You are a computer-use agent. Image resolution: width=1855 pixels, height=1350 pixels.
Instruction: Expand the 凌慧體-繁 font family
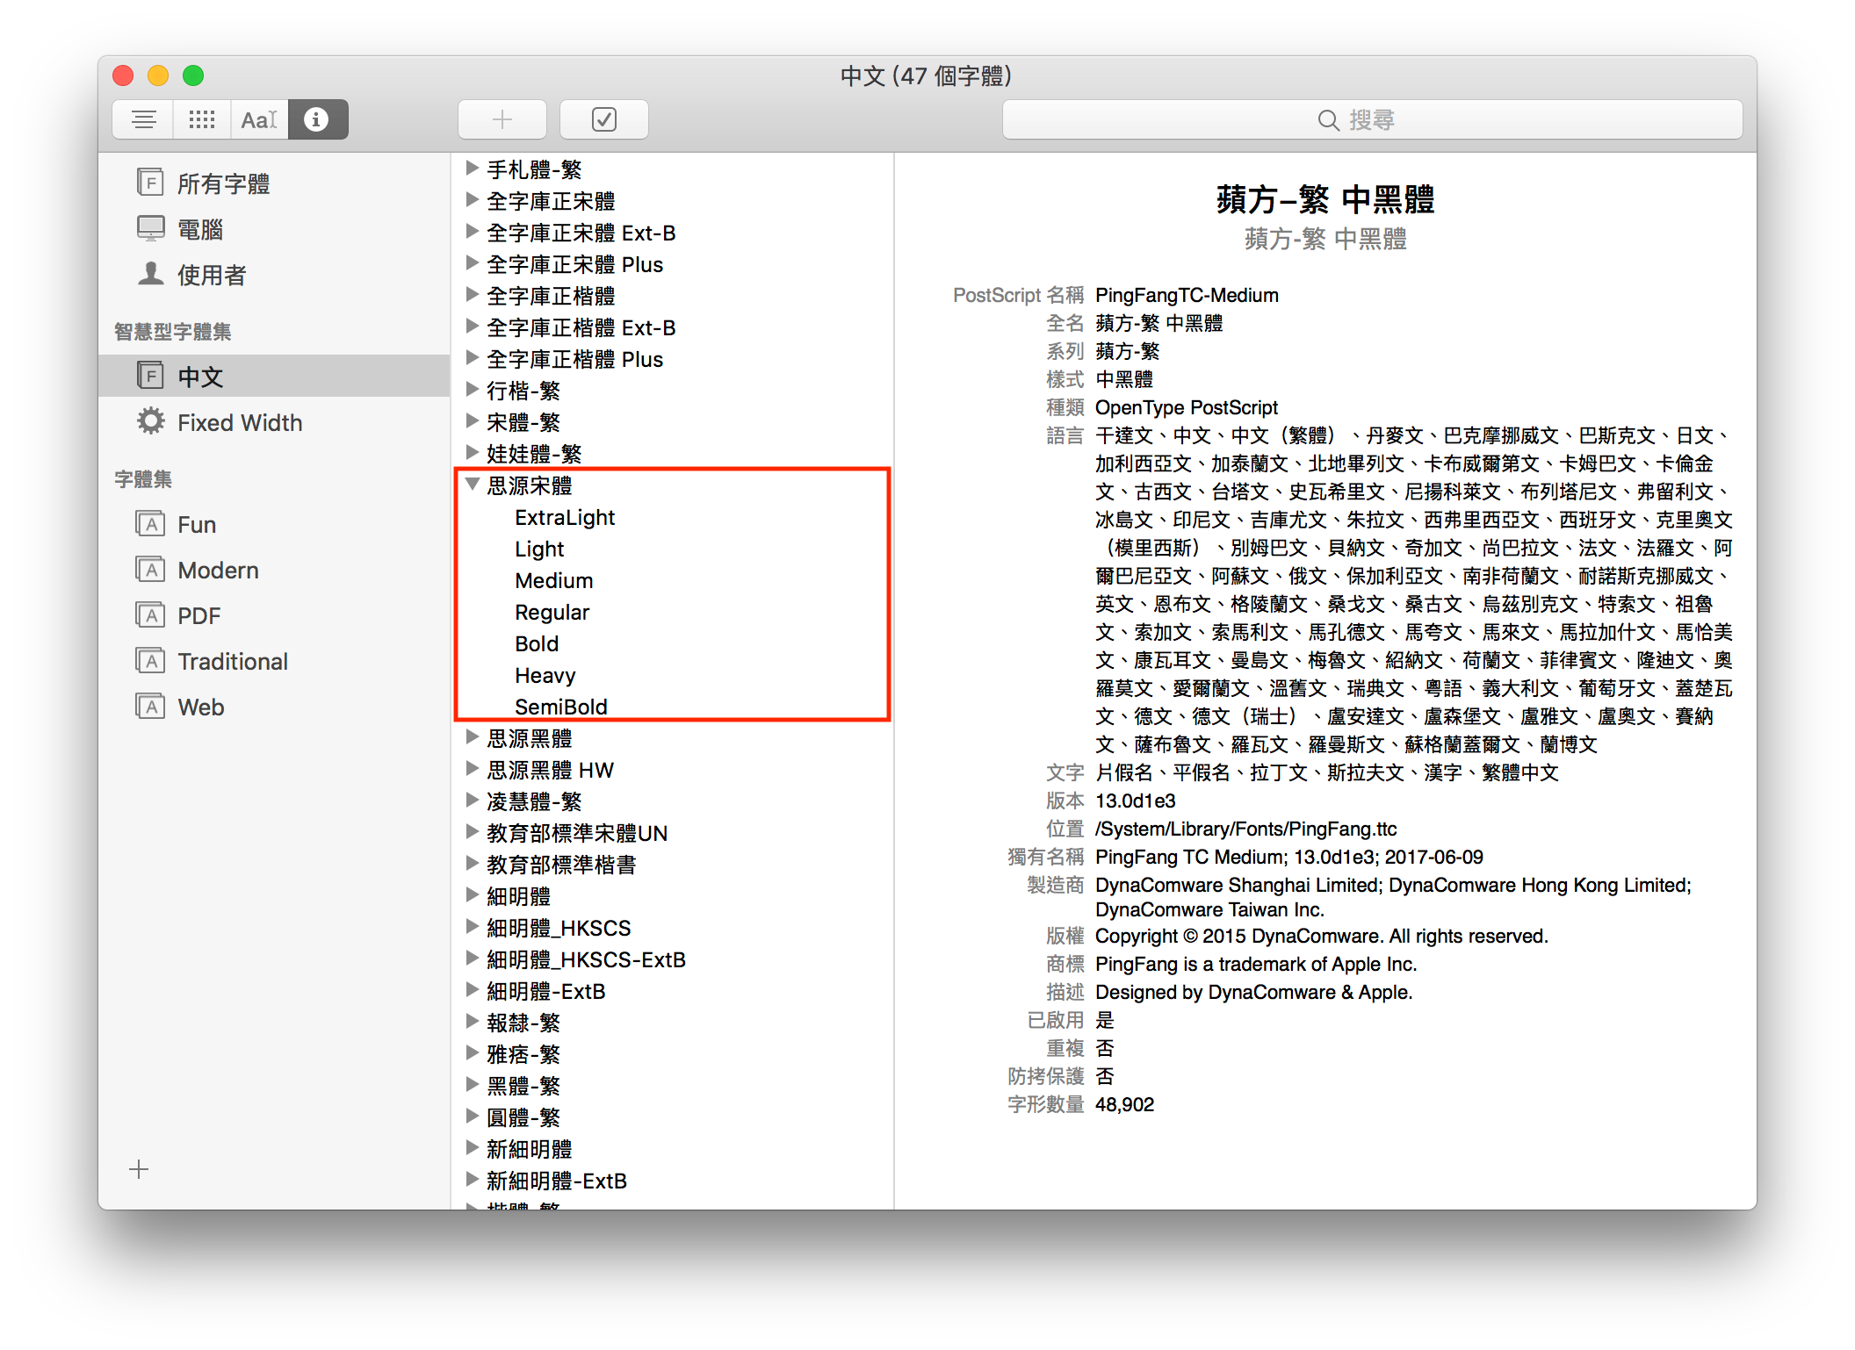473,800
